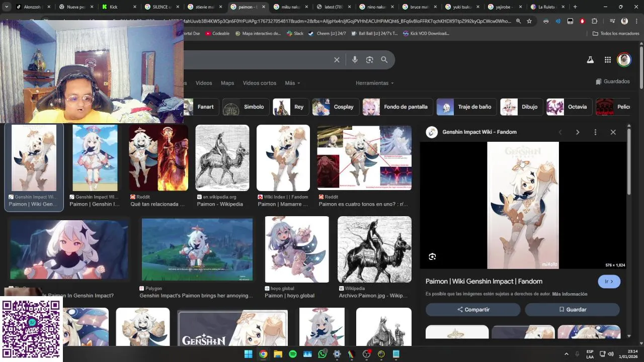The width and height of the screenshot is (644, 362).
Task: Expand the Más search filters dropdown
Action: pos(292,83)
